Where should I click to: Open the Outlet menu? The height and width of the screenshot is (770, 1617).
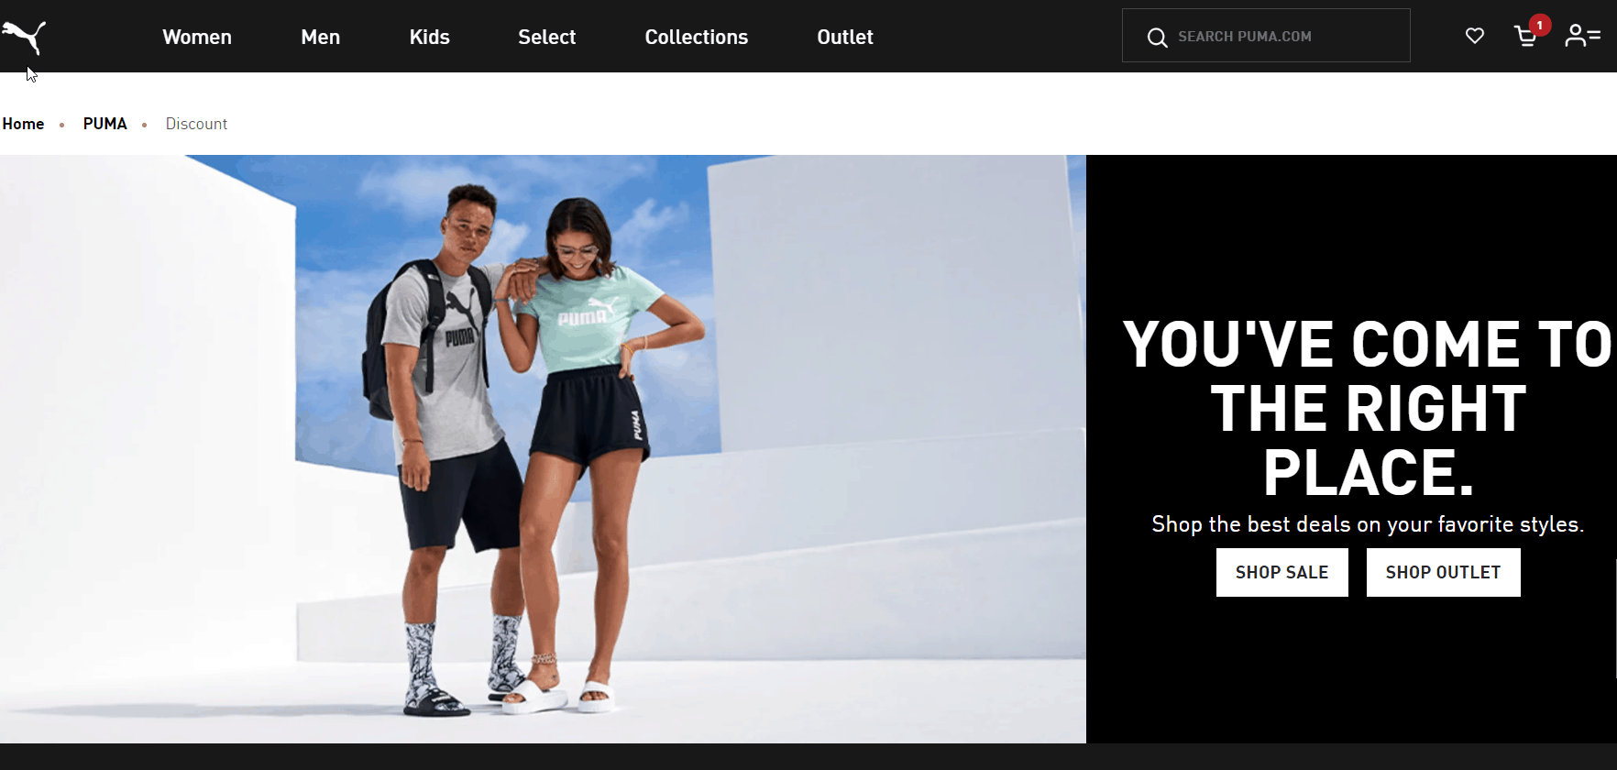tap(845, 37)
